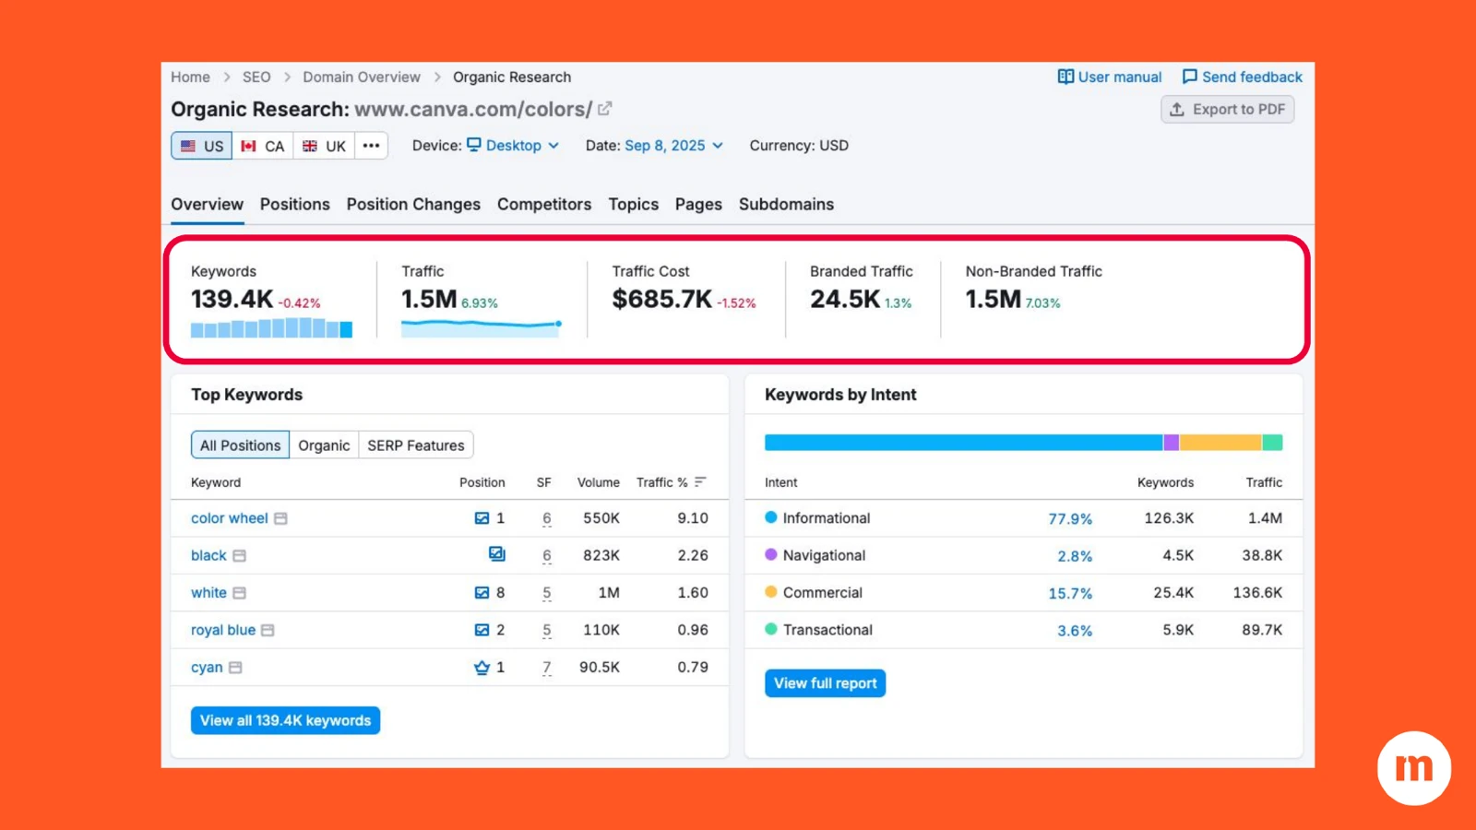Click the User manual book icon

pos(1065,77)
